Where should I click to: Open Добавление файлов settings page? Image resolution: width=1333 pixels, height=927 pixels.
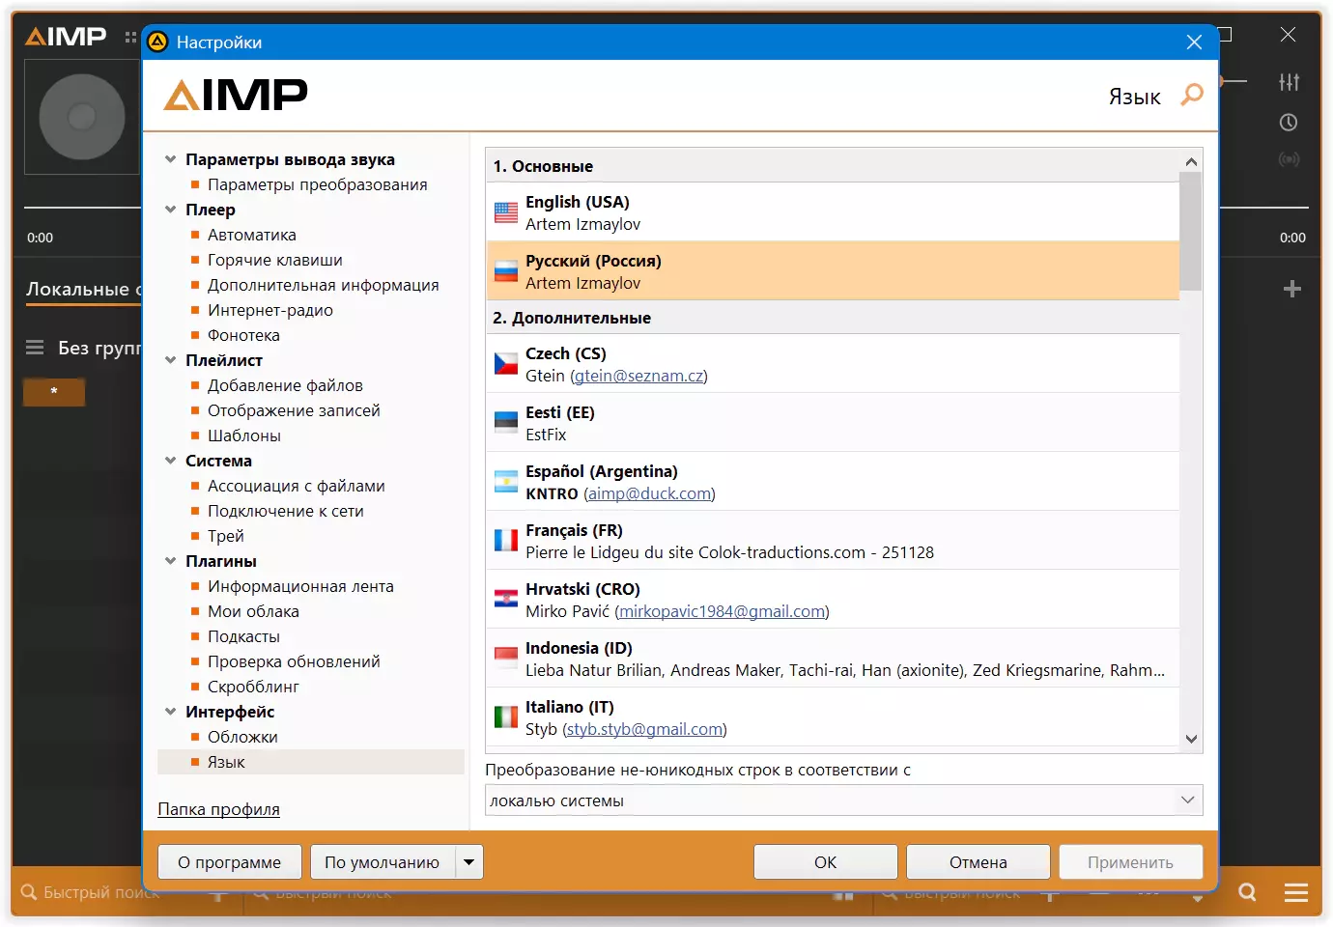coord(285,385)
